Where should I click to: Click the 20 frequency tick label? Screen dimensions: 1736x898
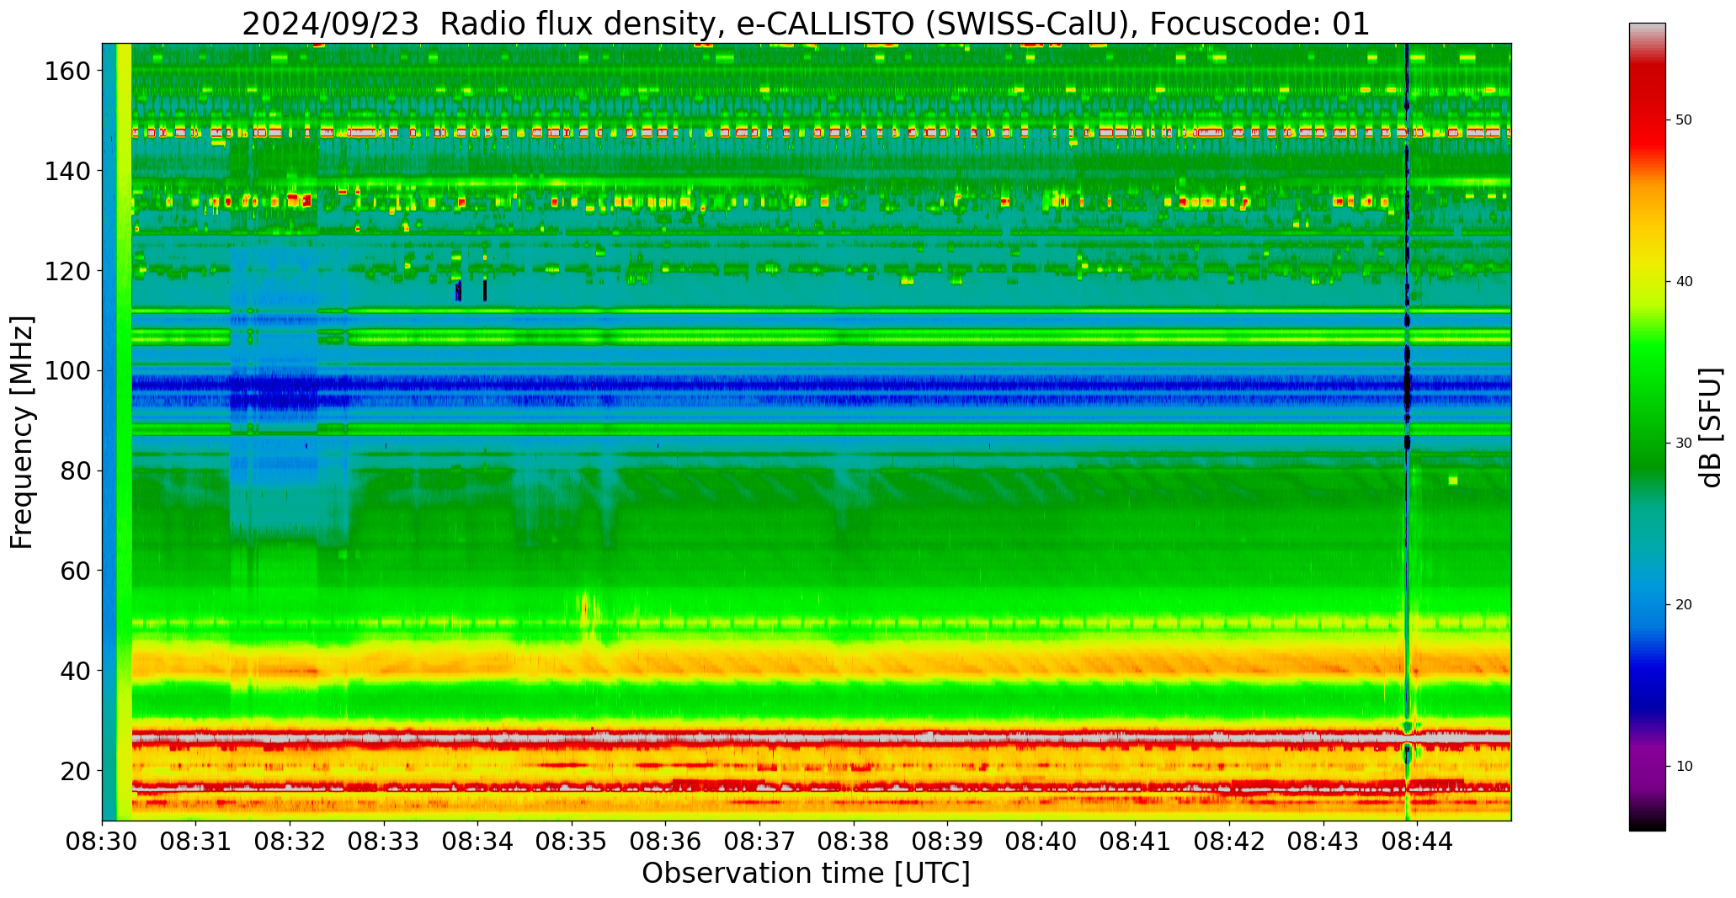pos(75,771)
